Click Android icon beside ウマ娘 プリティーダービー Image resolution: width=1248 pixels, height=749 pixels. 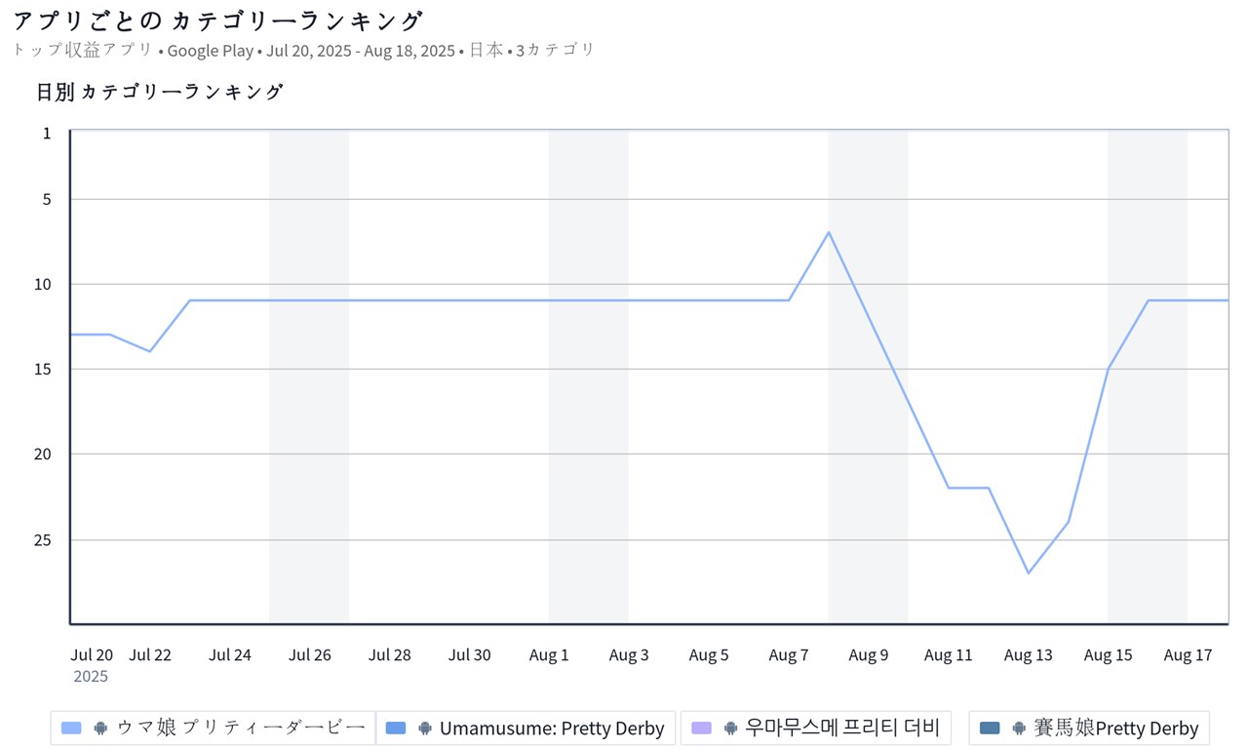pos(99,728)
